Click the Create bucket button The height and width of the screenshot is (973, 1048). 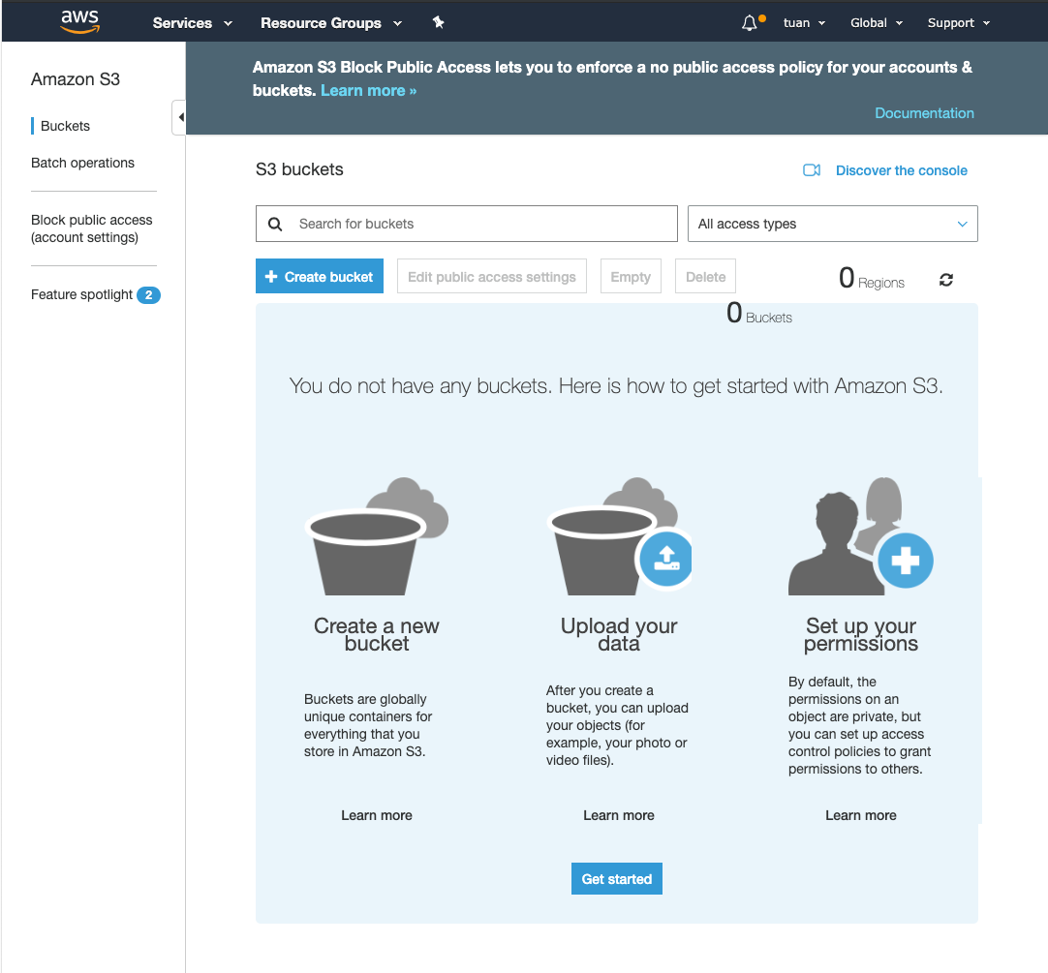(320, 276)
